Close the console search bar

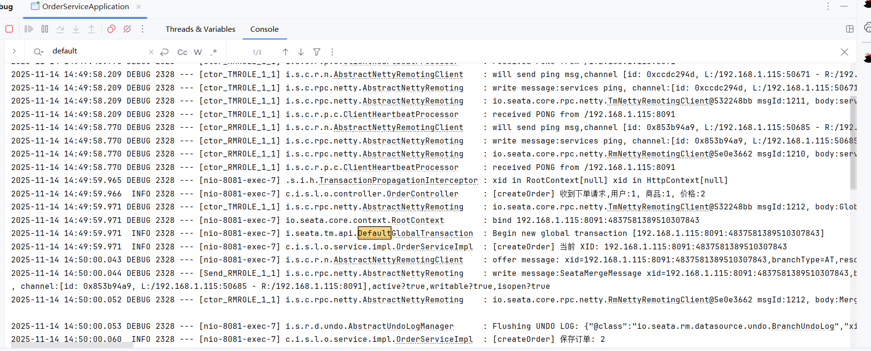pyautogui.click(x=845, y=52)
